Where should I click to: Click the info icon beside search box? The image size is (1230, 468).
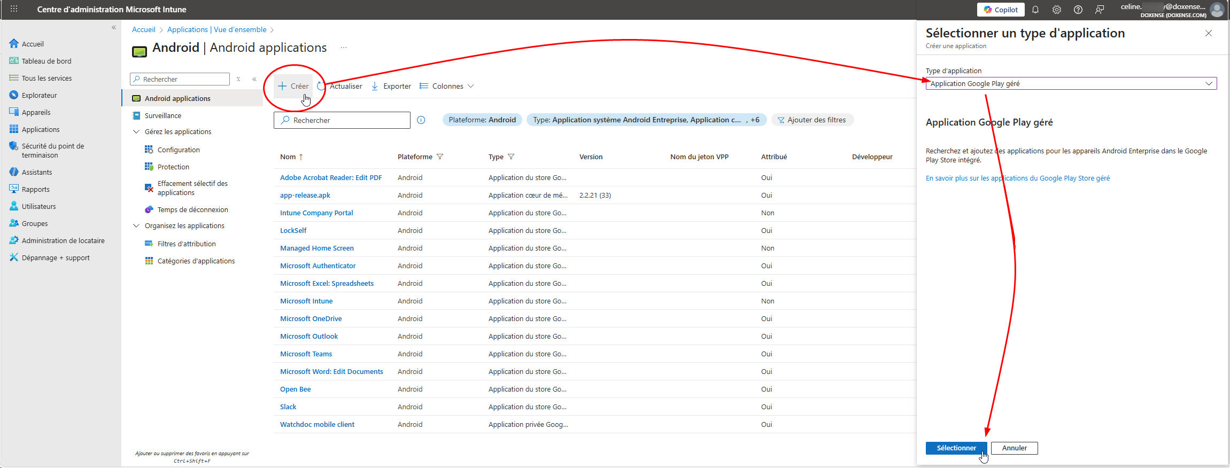pyautogui.click(x=421, y=120)
